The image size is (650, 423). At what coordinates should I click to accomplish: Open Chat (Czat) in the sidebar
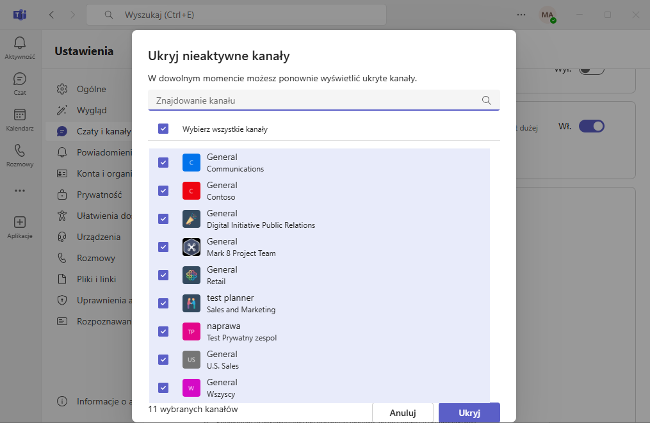19,84
